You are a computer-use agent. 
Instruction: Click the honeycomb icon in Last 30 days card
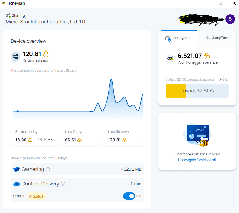point(125,140)
